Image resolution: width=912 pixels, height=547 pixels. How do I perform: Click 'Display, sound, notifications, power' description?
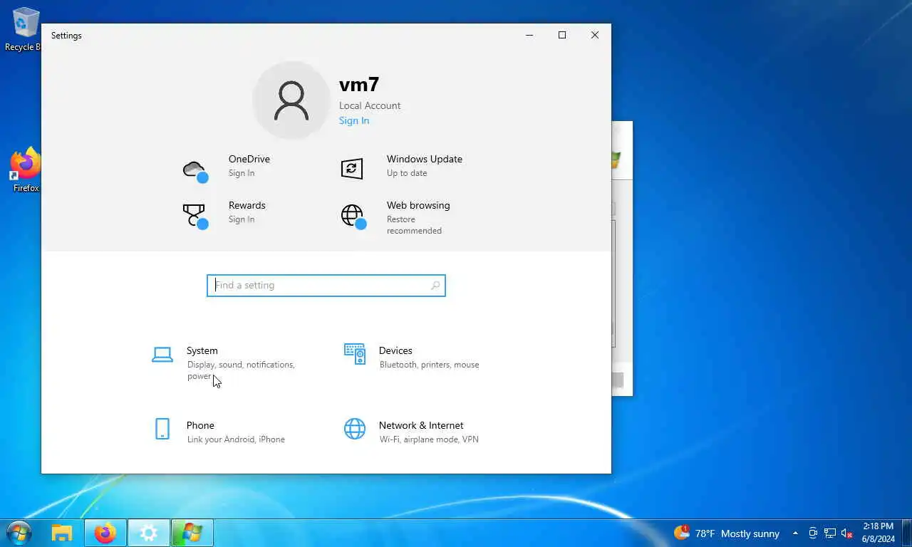click(x=241, y=370)
